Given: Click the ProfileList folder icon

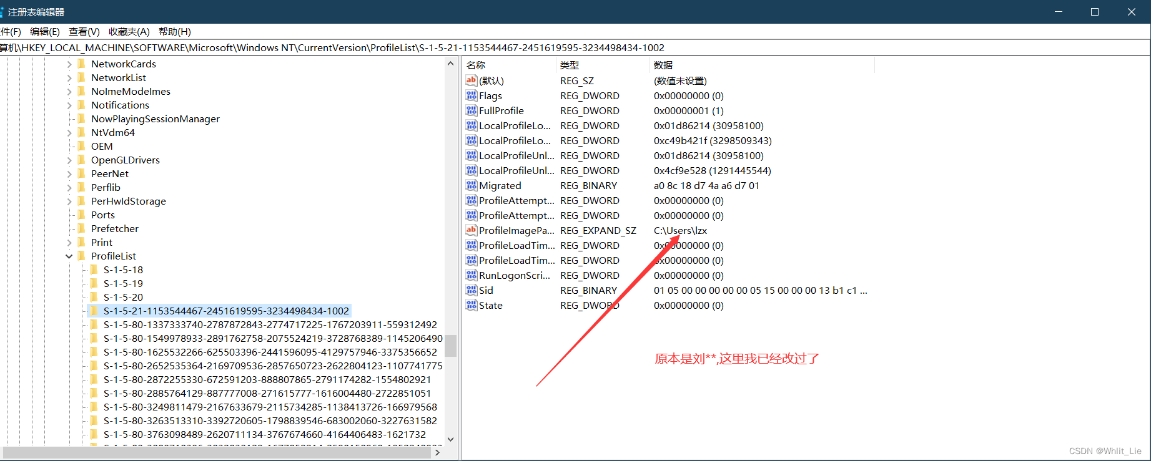Looking at the screenshot, I should (82, 256).
